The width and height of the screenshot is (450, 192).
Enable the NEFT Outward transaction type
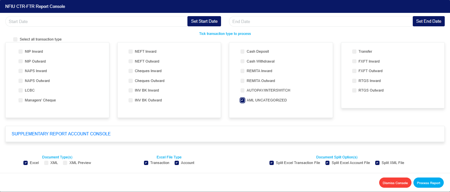(131, 61)
